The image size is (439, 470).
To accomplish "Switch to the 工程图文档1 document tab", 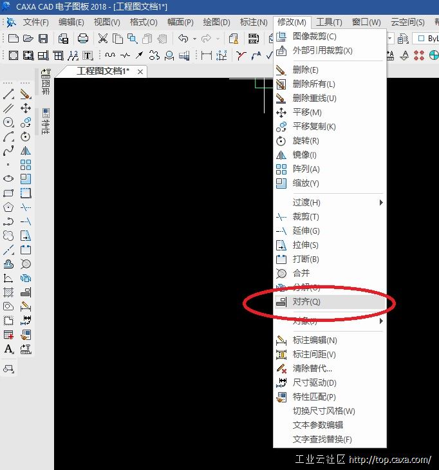I will pos(103,71).
